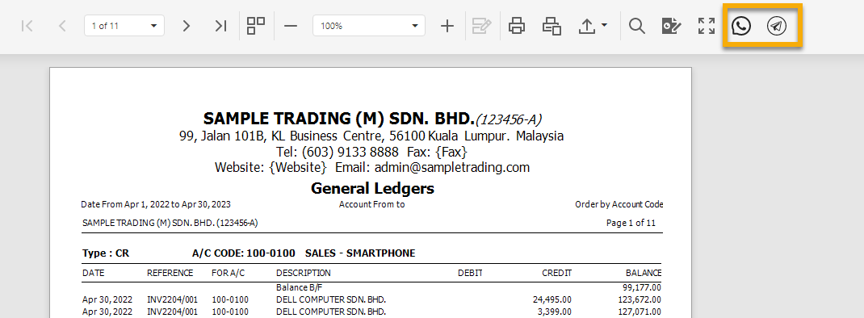The width and height of the screenshot is (864, 318).
Task: Print the current page only
Action: (552, 26)
